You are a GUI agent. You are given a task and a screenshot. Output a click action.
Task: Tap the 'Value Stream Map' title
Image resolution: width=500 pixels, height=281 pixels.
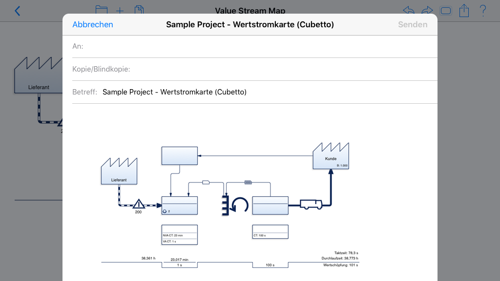tap(250, 11)
